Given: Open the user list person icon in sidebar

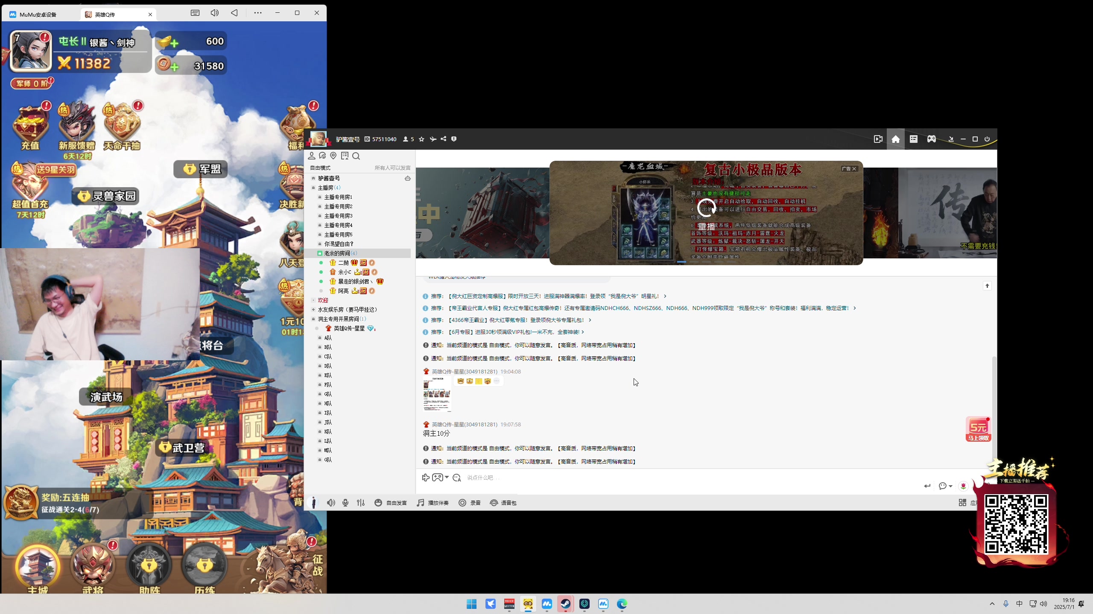Looking at the screenshot, I should coord(312,156).
